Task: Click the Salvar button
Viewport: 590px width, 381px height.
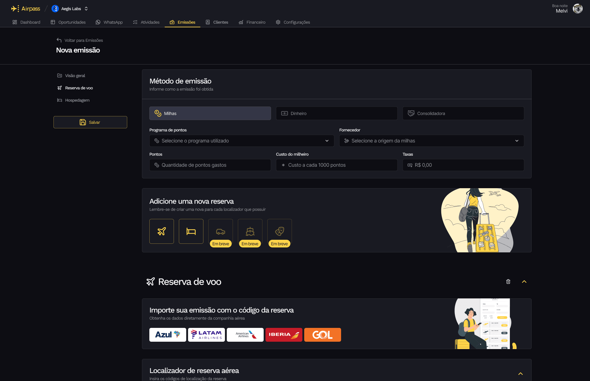Action: point(90,122)
